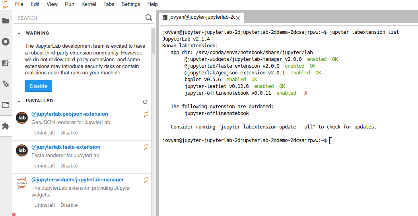Screen dimensions: 418x216
Task: Click the search magnifier icon
Action: (x=148, y=18)
